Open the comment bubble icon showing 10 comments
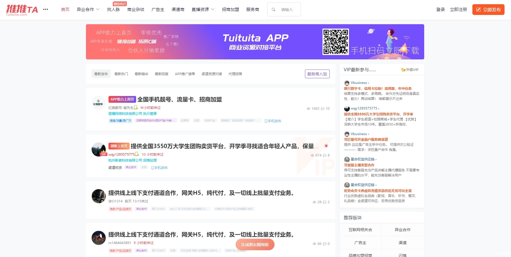Viewport: 511px width, 257px height. [323, 108]
